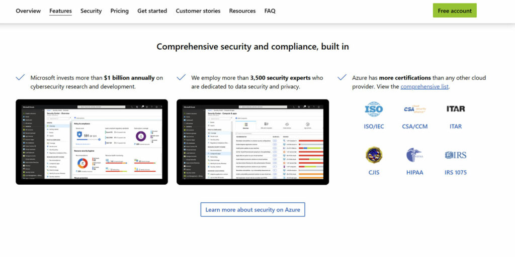The image size is (515, 257).
Task: Click checkmark beside $1 billion annually
Action: pos(20,77)
